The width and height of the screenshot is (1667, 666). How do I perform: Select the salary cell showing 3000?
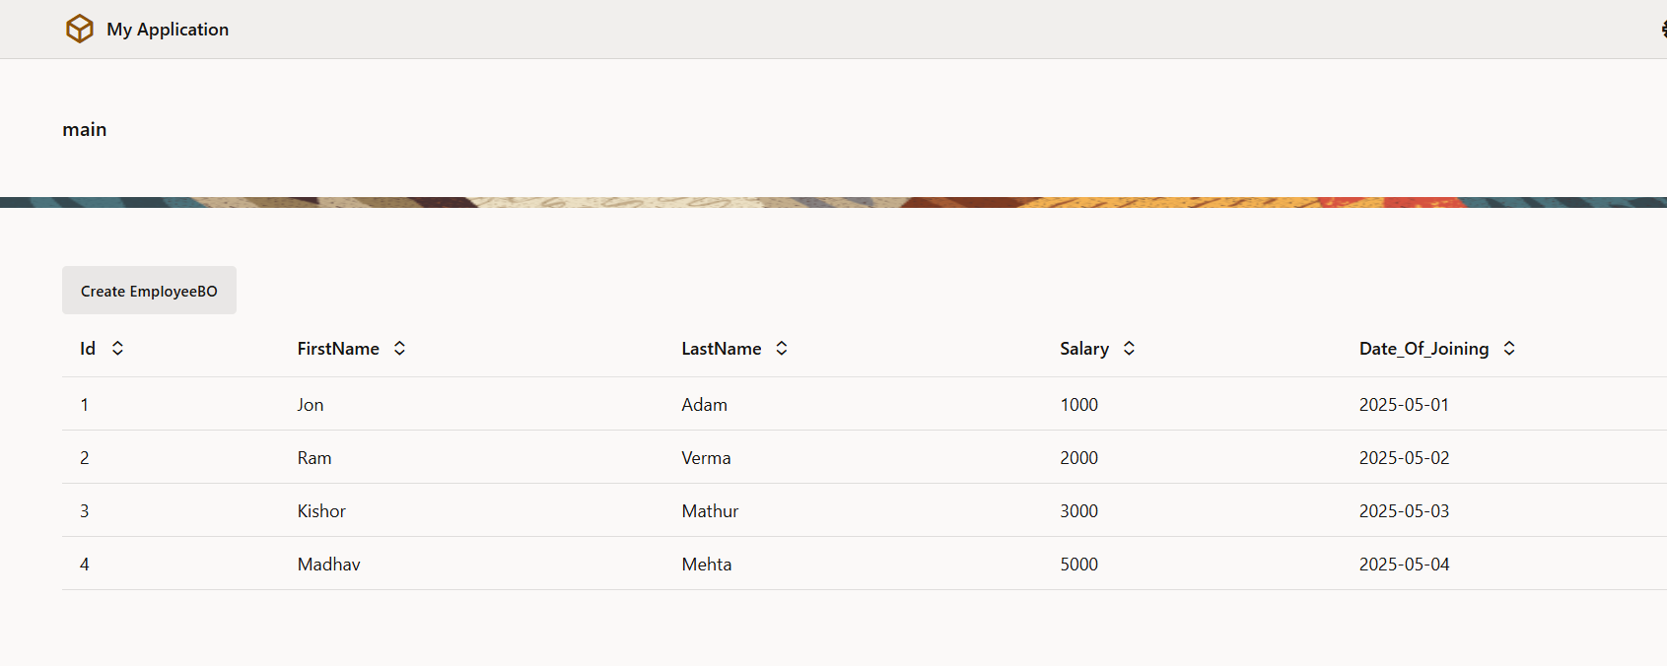point(1078,511)
